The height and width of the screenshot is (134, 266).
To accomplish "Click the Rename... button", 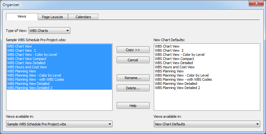I will point(133,78).
